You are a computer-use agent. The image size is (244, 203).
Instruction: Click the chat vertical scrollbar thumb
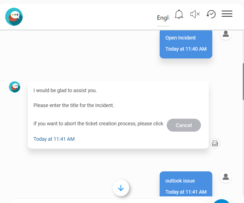tap(243, 81)
